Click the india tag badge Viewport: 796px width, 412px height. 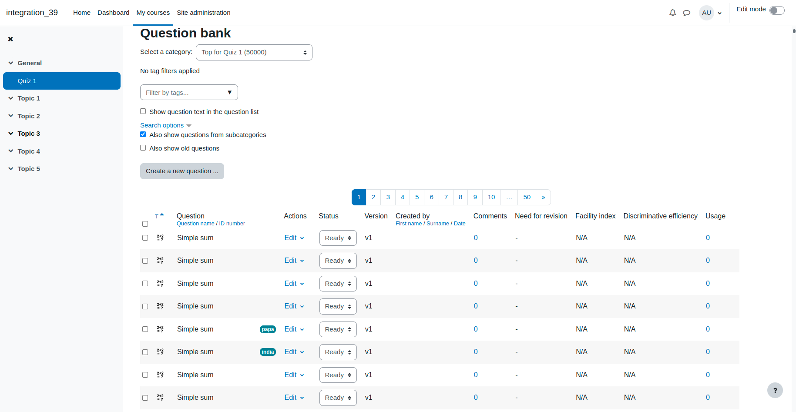tap(268, 352)
